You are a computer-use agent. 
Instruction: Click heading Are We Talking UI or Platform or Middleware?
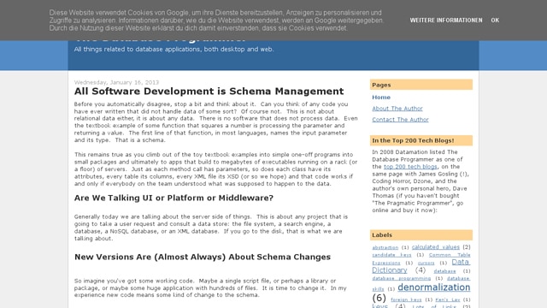point(174,198)
